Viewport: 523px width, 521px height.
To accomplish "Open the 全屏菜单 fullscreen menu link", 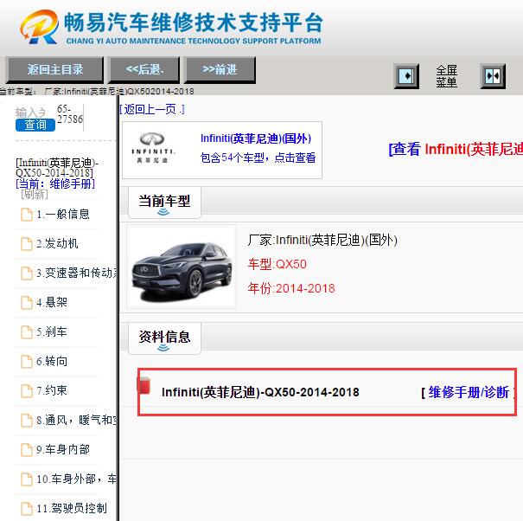I will 446,76.
